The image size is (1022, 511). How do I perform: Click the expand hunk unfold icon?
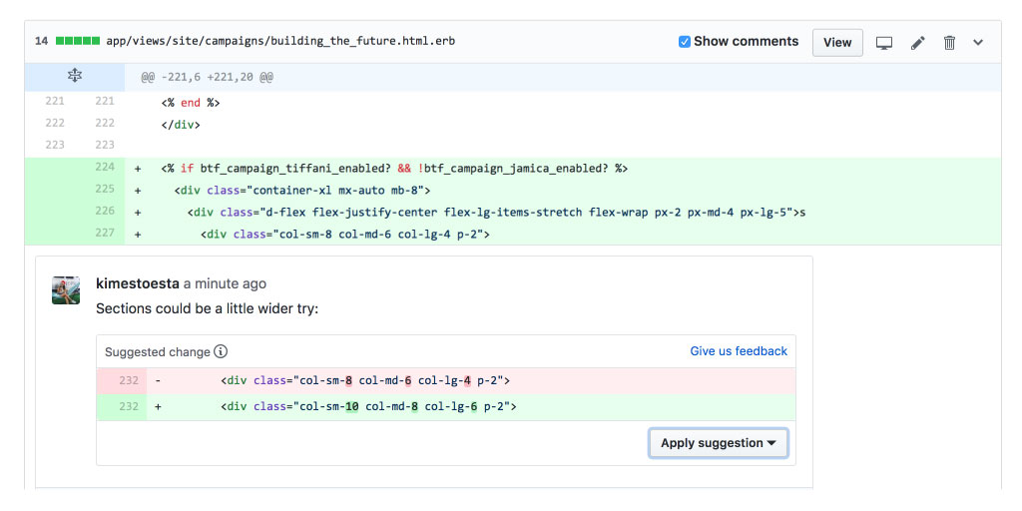click(74, 76)
